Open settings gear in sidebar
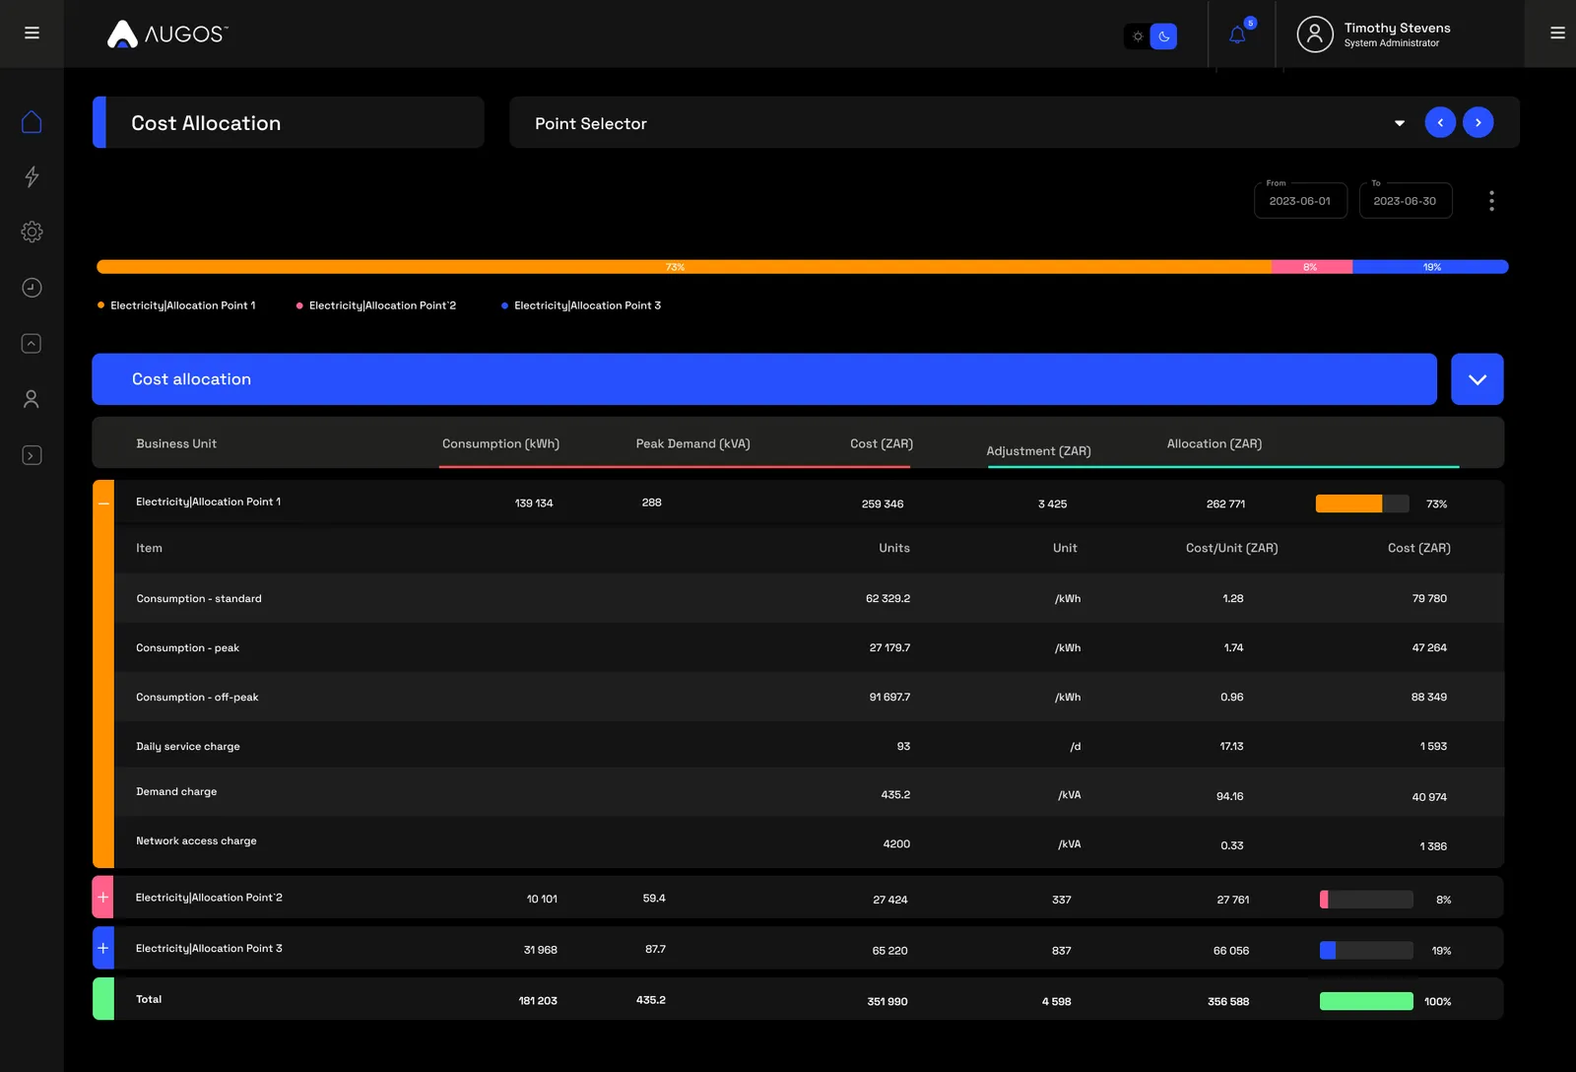This screenshot has width=1576, height=1072. 32,232
